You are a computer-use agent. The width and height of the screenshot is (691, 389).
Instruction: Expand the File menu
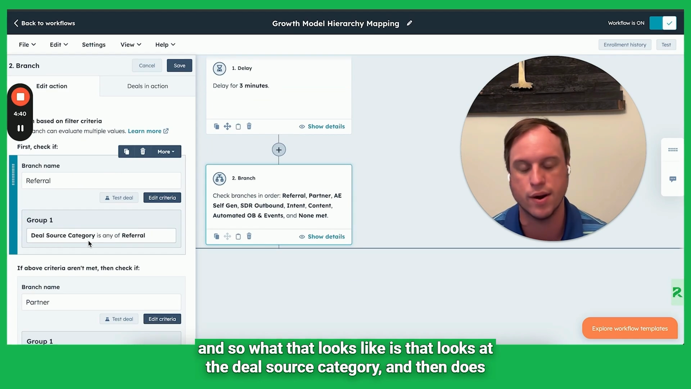pyautogui.click(x=27, y=45)
